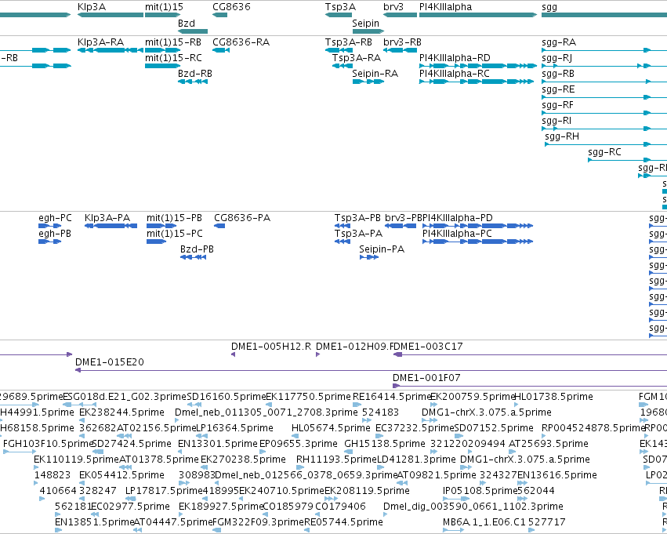Screen dimensions: 667x534
Task: Select the AT25693.5prime EST label
Action: [549, 444]
